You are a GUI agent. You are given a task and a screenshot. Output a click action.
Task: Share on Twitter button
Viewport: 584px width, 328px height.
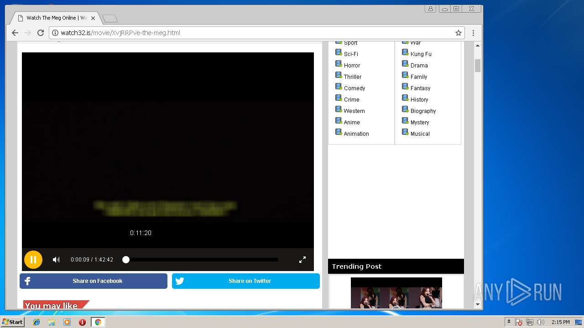pyautogui.click(x=246, y=281)
